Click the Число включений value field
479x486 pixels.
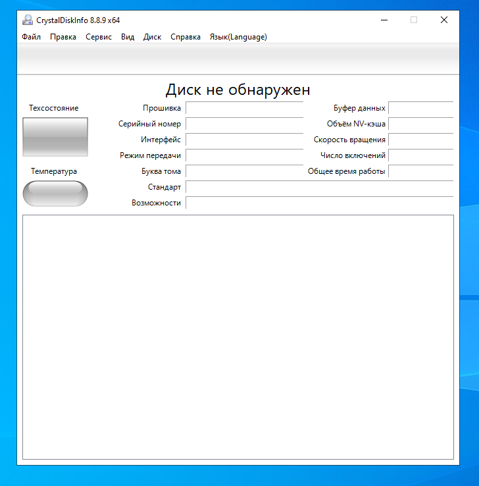click(x=421, y=155)
